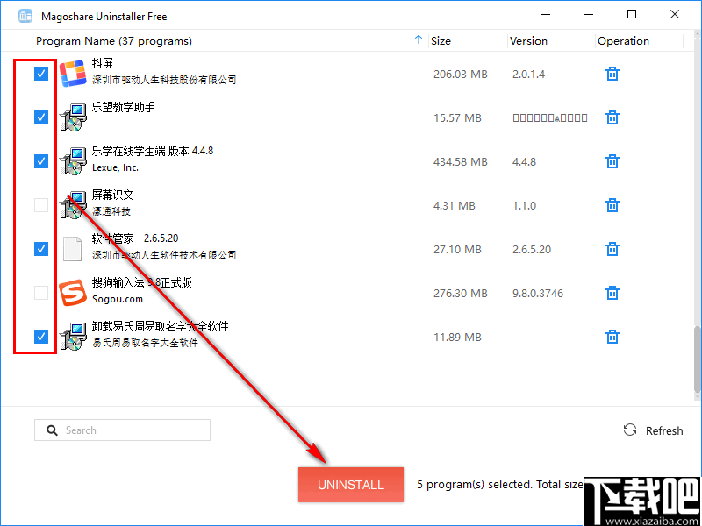702x526 pixels.
Task: Click the delete trash icon for 搜狗输入法
Action: pos(612,293)
